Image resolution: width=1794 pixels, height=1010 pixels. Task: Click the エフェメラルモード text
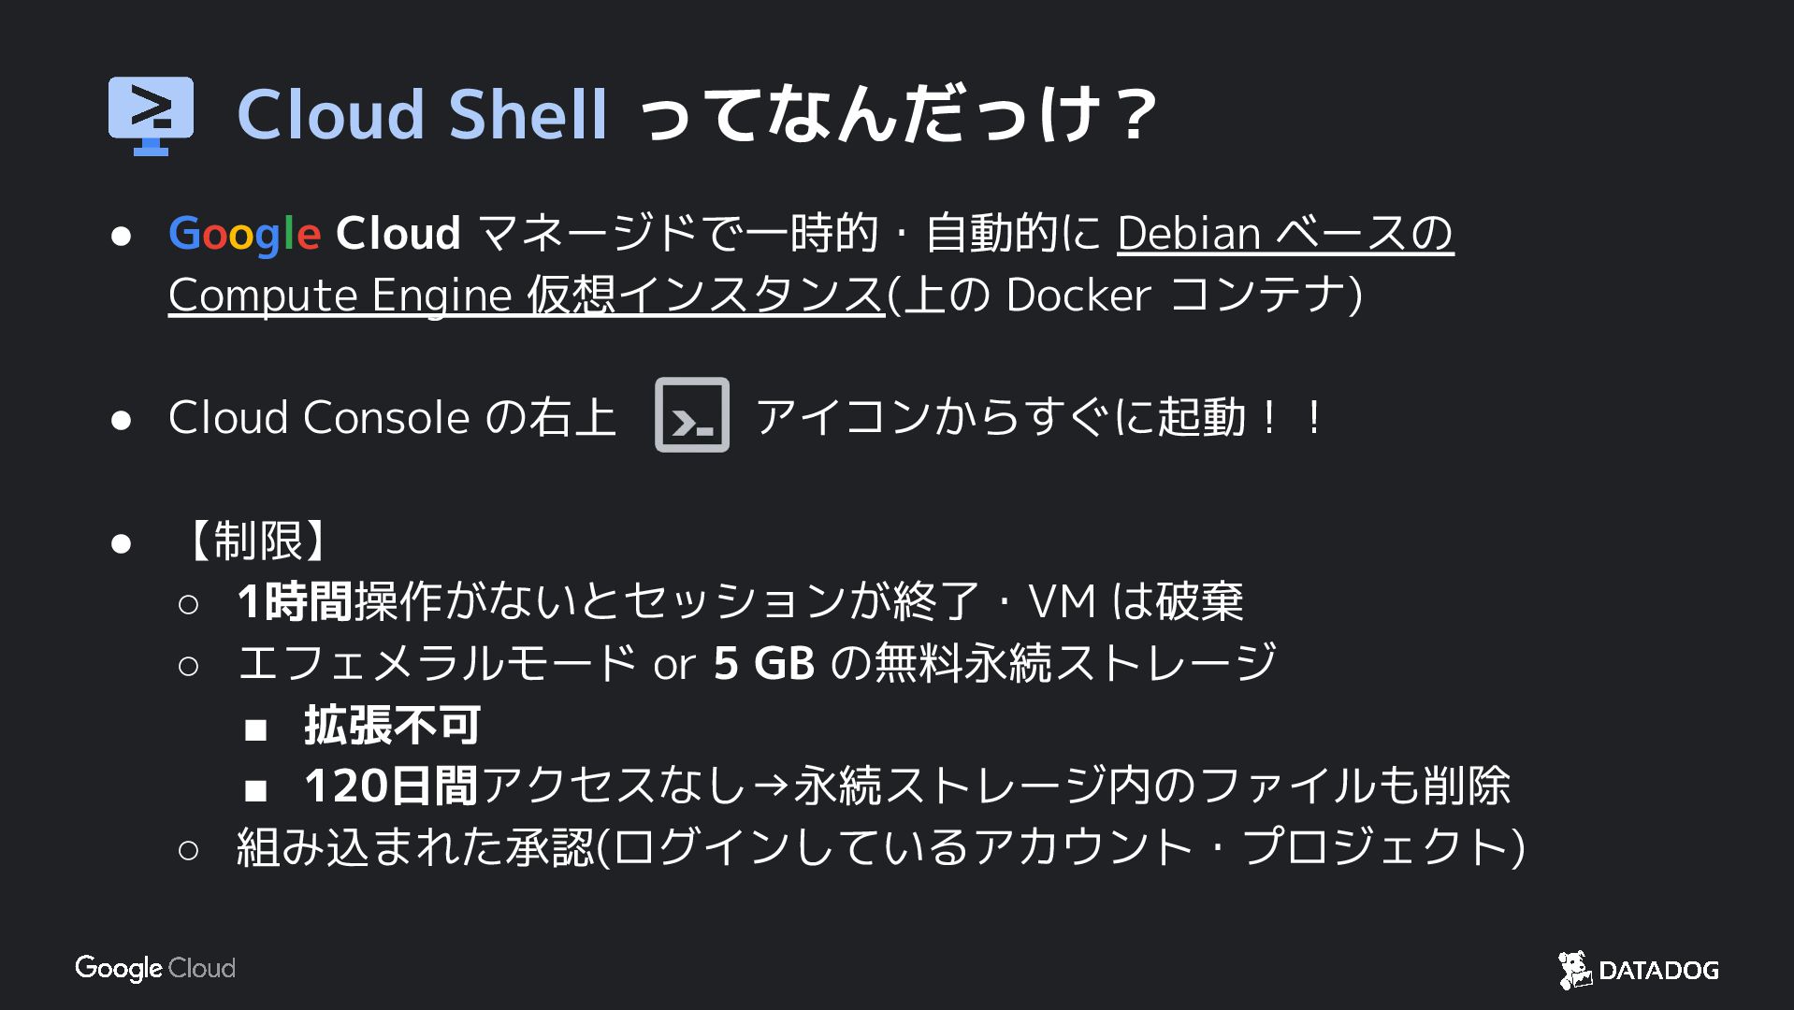(438, 663)
